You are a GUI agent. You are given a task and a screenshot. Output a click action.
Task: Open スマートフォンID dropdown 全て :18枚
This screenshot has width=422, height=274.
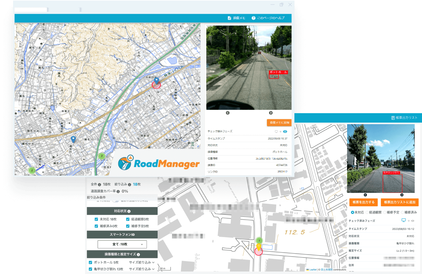(x=122, y=244)
